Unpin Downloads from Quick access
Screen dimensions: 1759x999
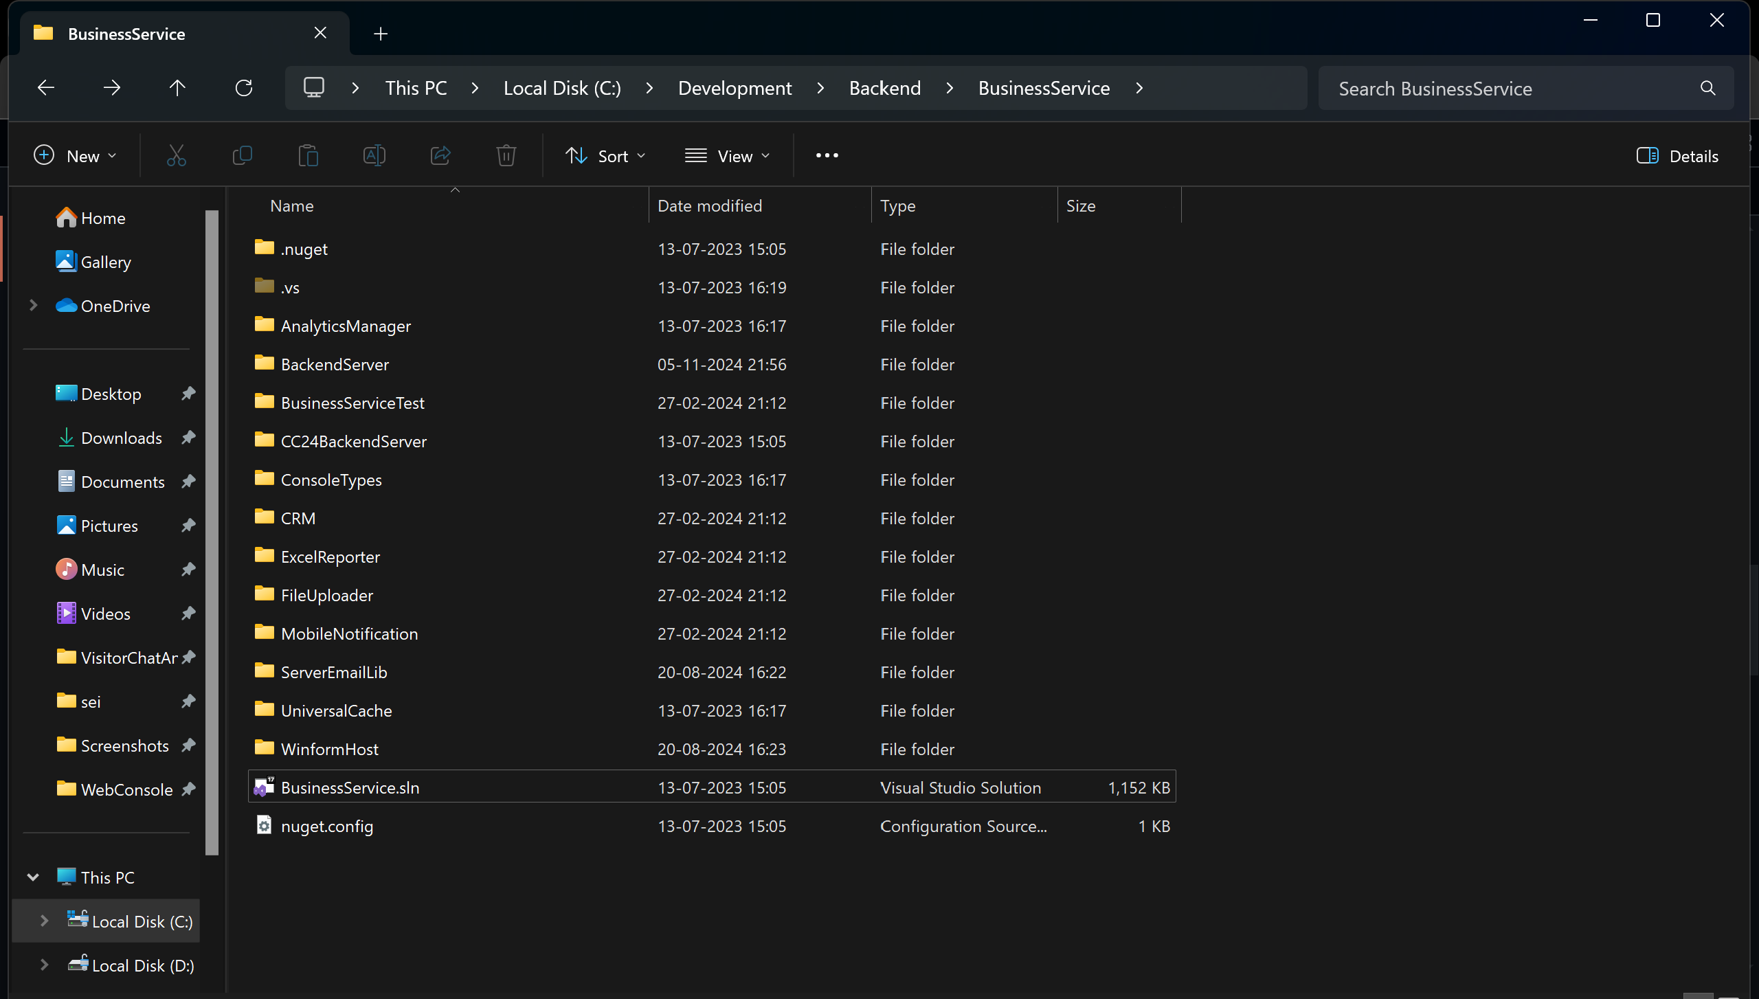pos(188,438)
